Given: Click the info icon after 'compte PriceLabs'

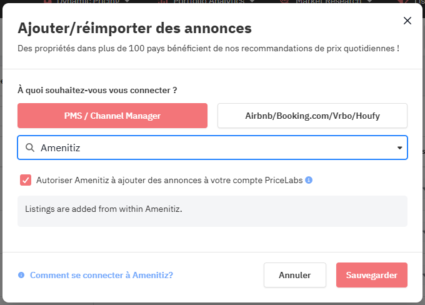Looking at the screenshot, I should 309,180.
